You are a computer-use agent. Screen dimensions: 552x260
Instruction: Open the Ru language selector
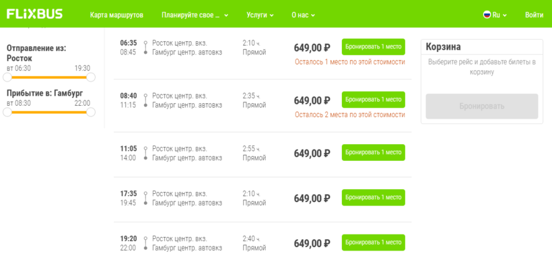[495, 15]
